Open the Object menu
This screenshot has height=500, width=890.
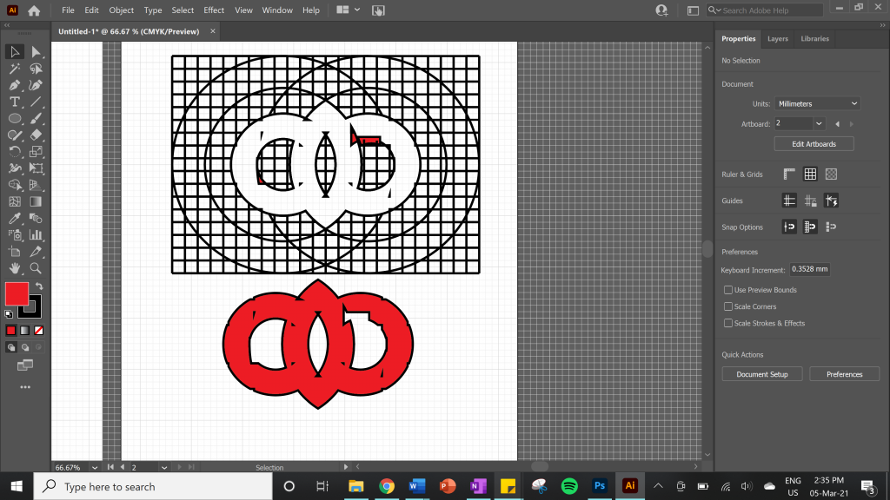point(122,10)
